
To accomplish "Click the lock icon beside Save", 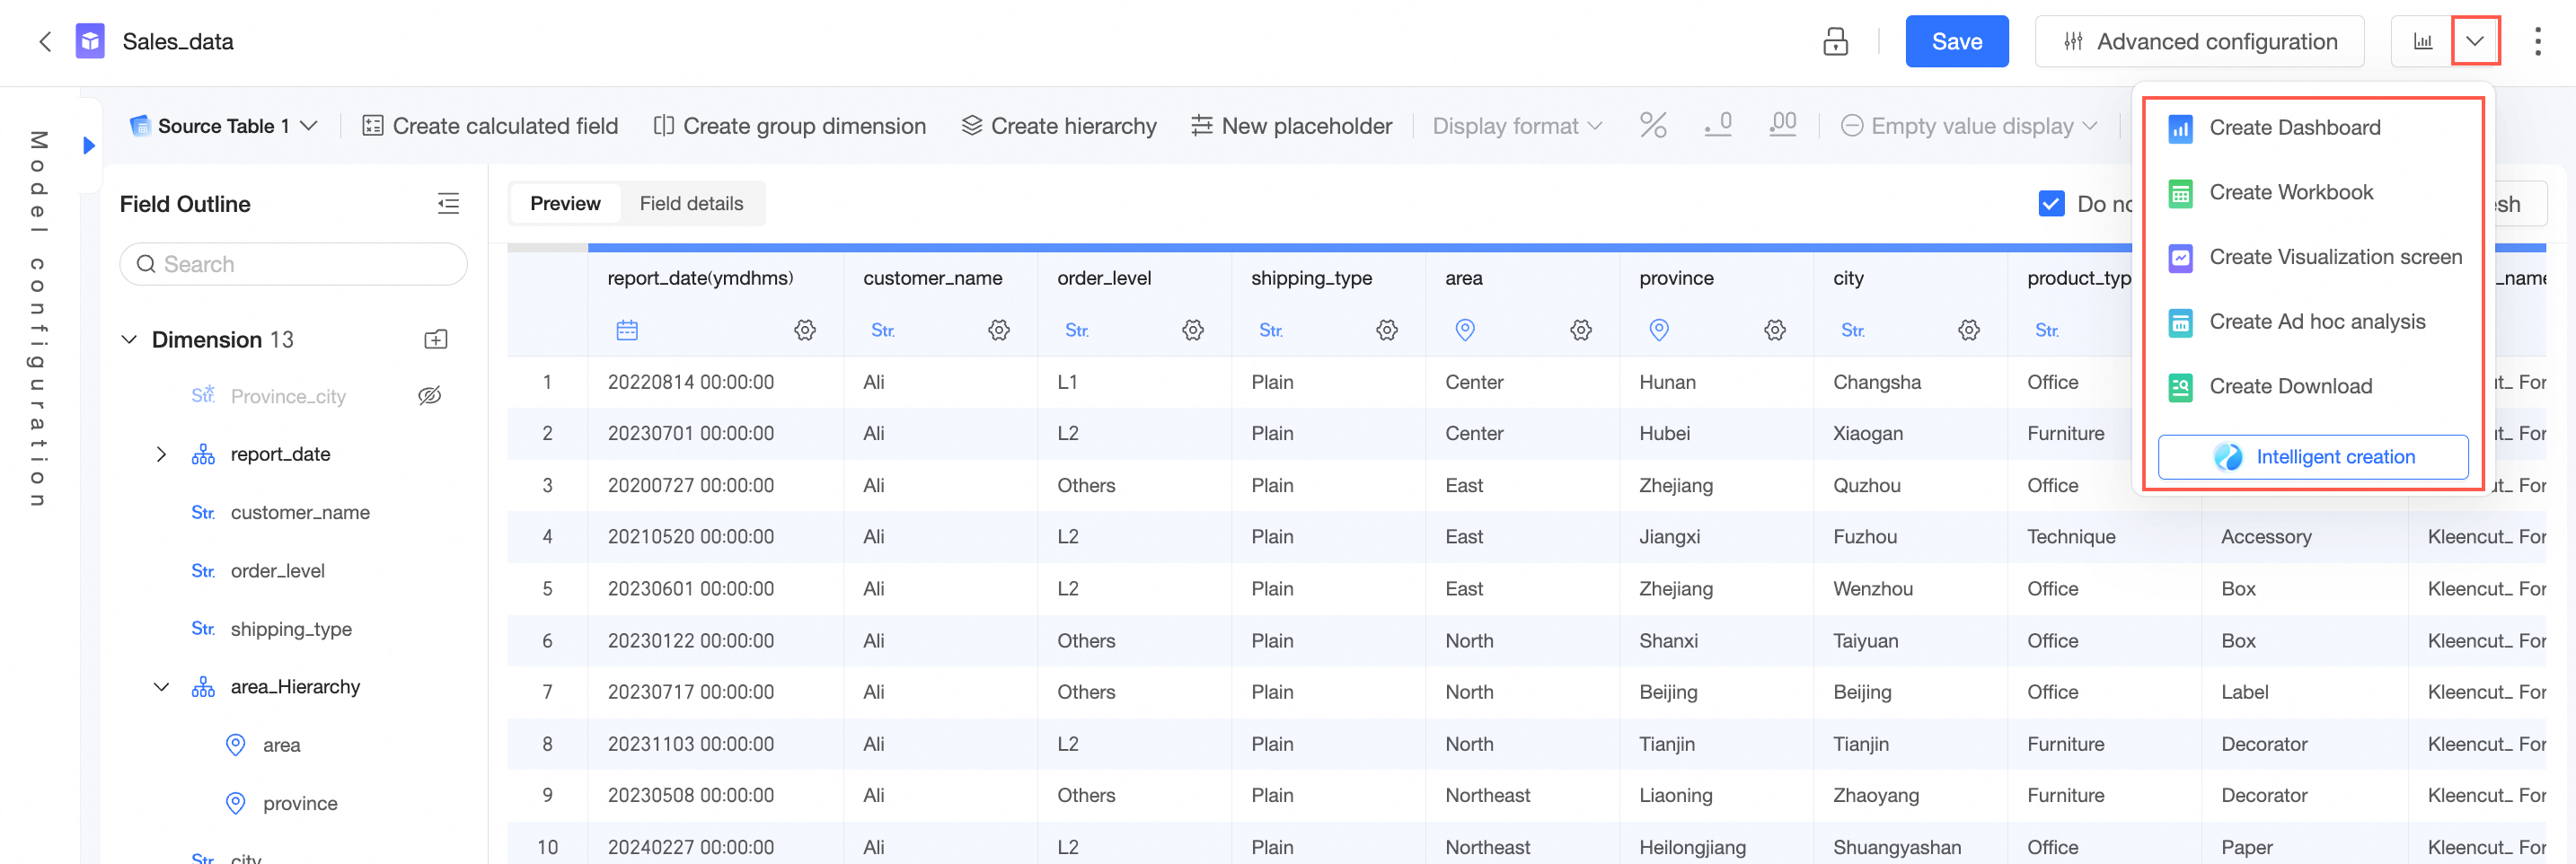I will [1835, 42].
